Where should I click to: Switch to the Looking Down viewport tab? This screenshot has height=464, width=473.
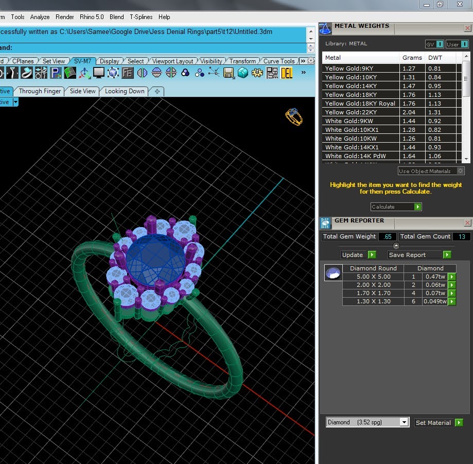125,91
